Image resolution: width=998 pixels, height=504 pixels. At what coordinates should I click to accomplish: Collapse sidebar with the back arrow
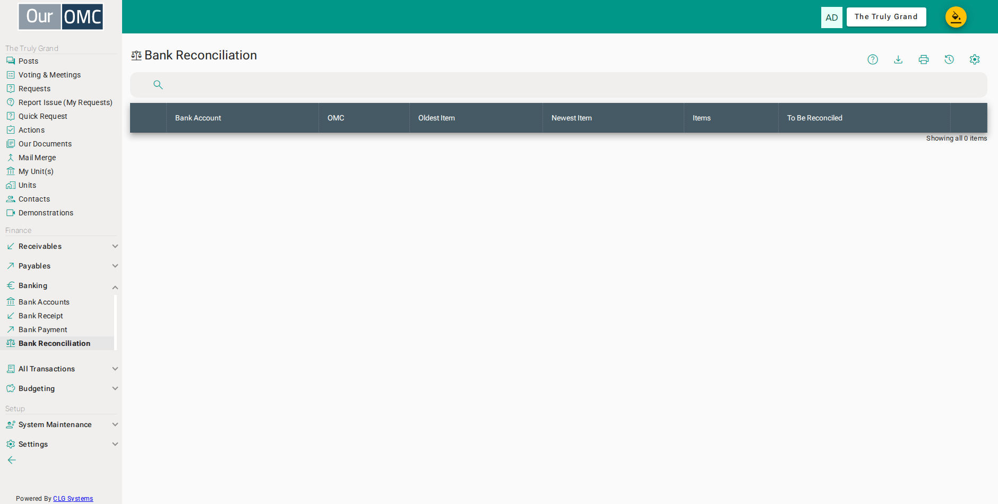(x=12, y=460)
